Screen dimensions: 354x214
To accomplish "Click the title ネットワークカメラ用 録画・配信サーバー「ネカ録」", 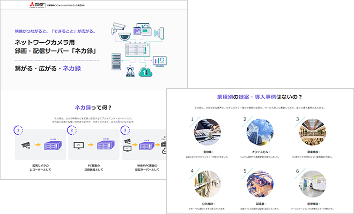I will (x=56, y=47).
